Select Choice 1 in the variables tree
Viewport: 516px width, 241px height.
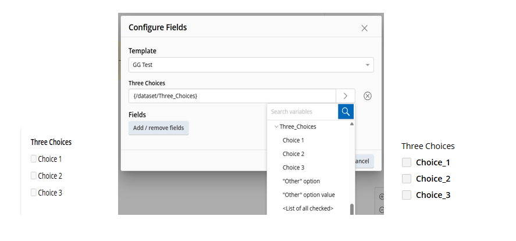pyautogui.click(x=293, y=140)
